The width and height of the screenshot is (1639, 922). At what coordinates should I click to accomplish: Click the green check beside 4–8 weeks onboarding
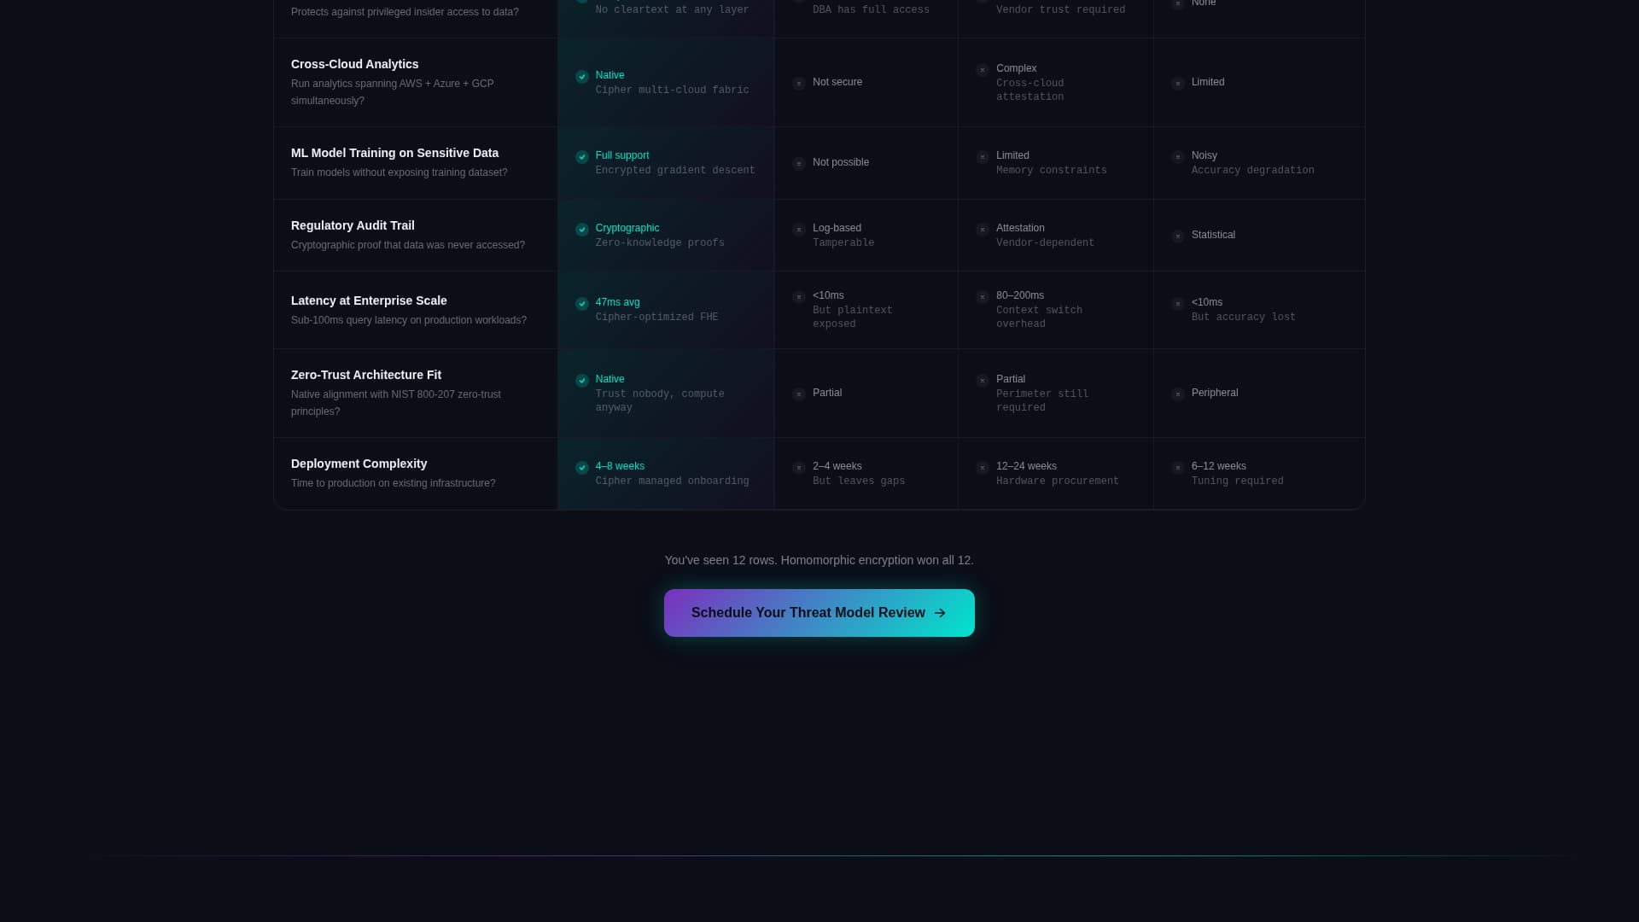(x=582, y=468)
